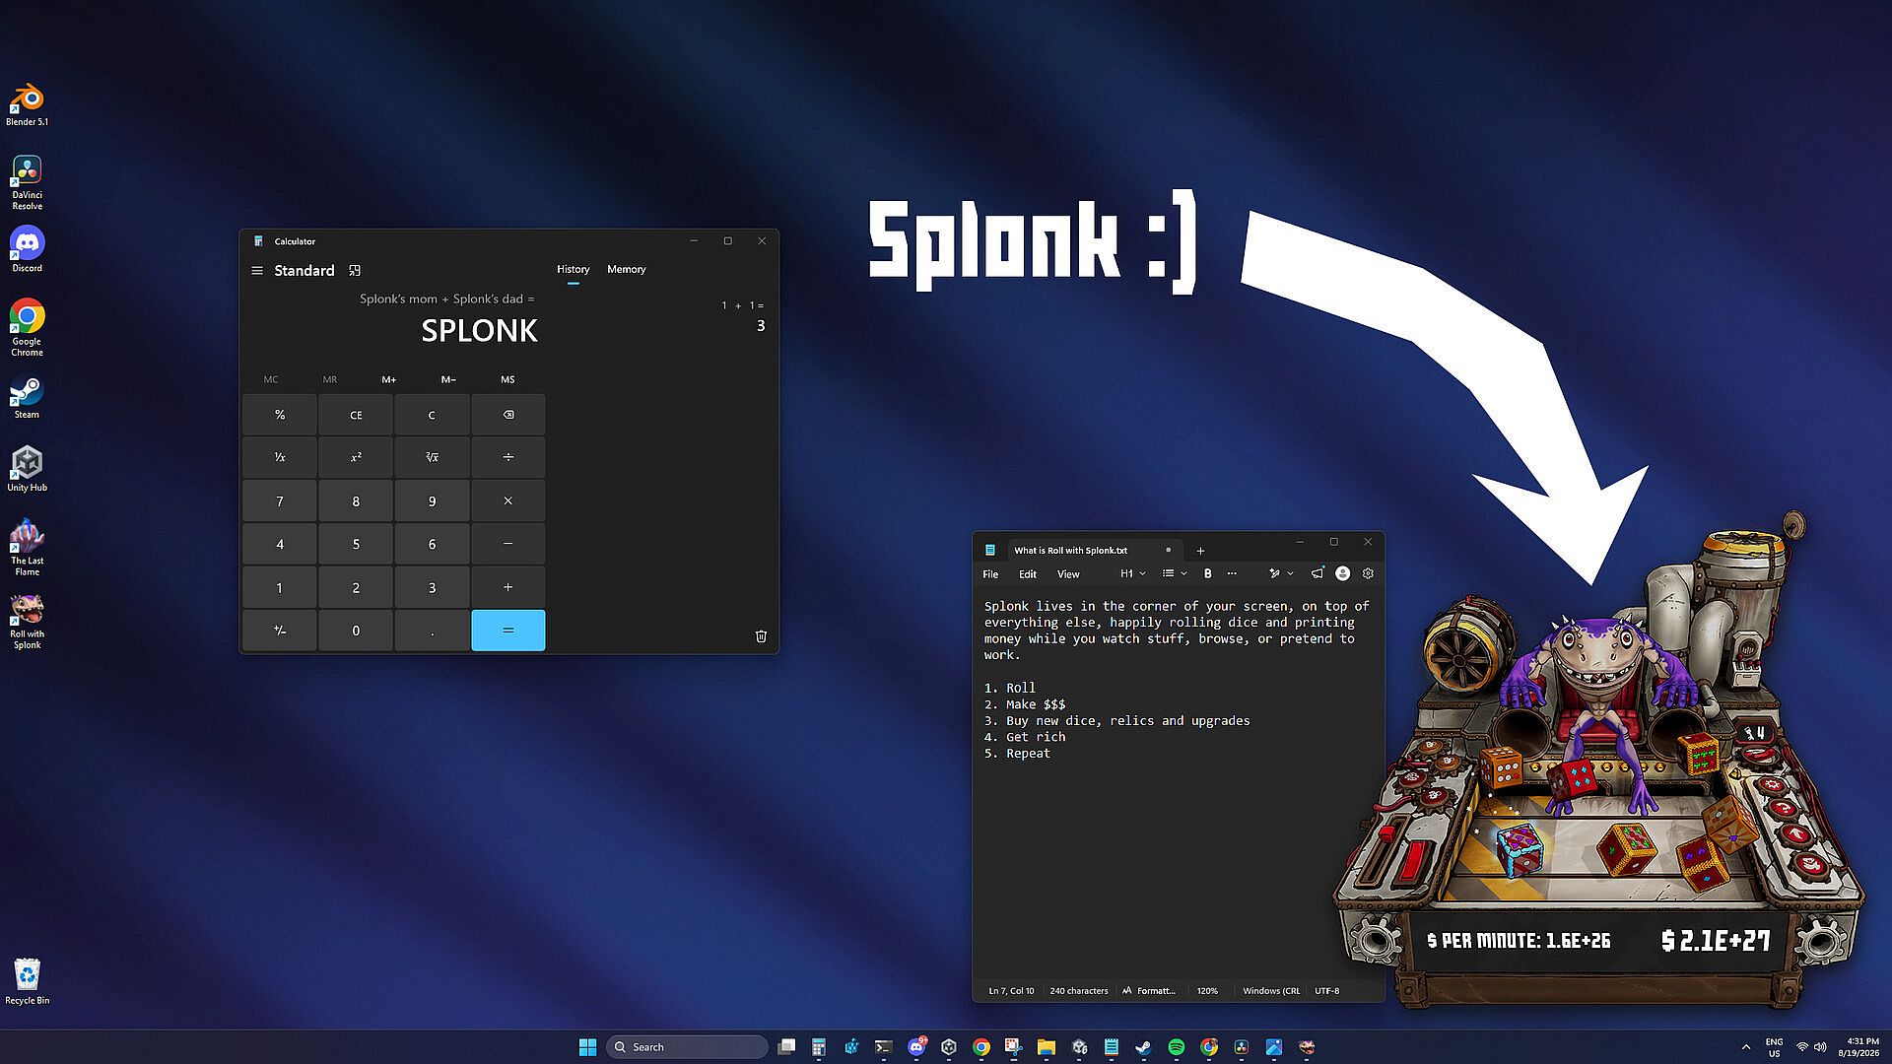Toggle bold formatting in Notepad
This screenshot has width=1892, height=1064.
pyautogui.click(x=1207, y=573)
